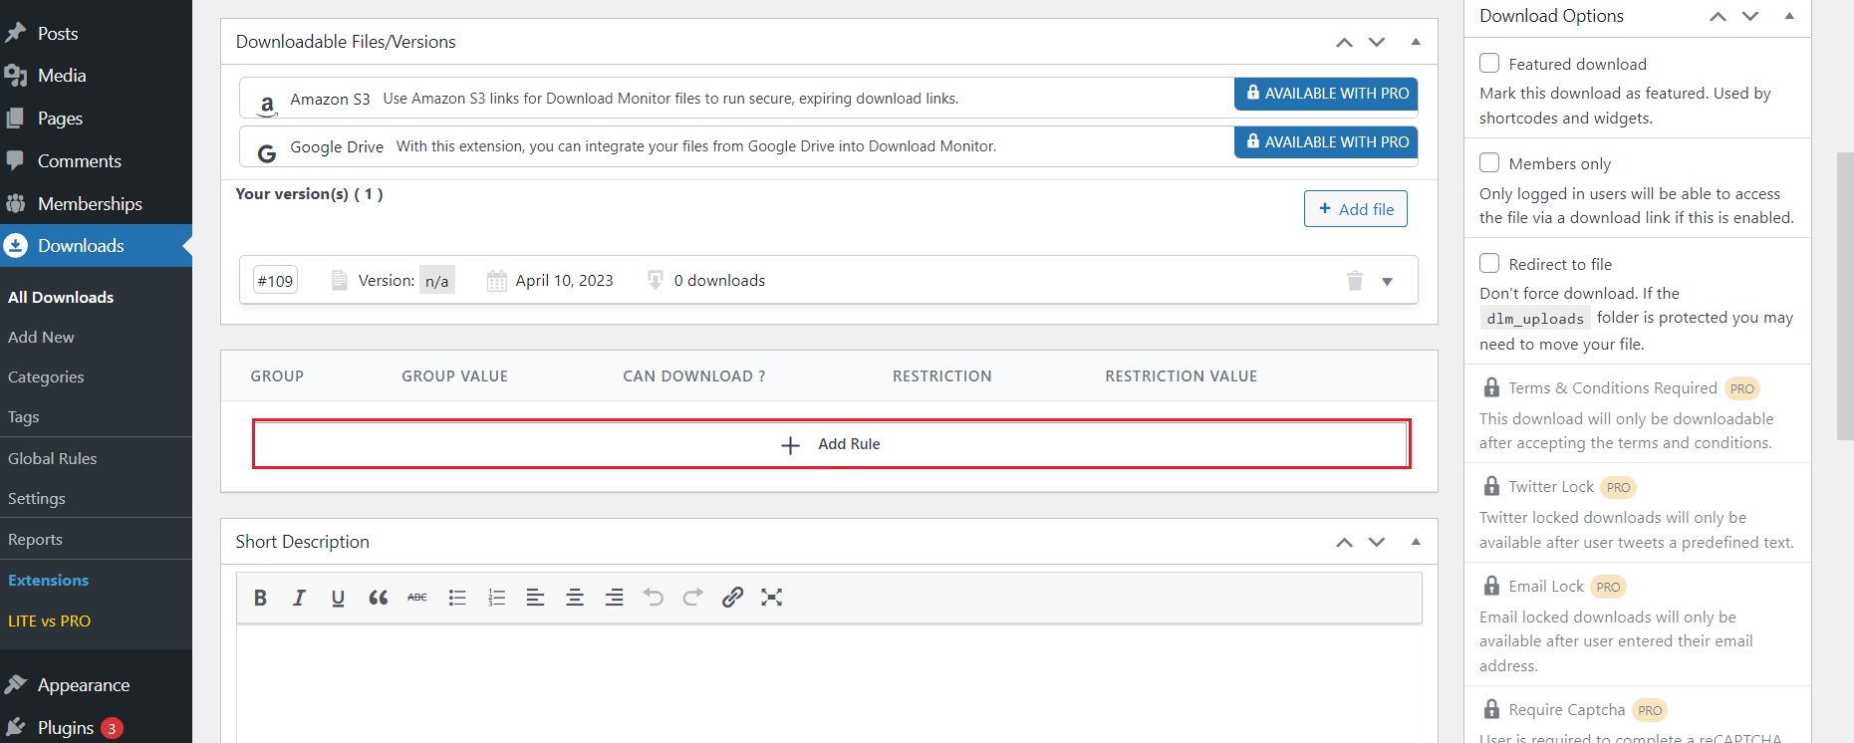
Task: Move Download Options panel up
Action: tap(1718, 16)
